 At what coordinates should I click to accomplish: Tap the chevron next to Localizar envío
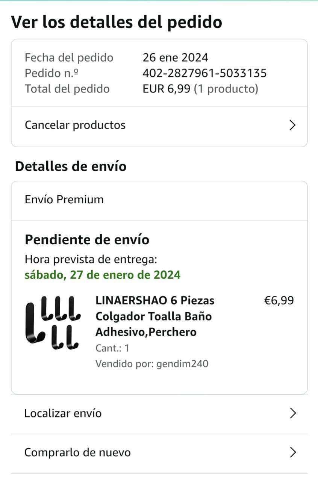tap(293, 413)
